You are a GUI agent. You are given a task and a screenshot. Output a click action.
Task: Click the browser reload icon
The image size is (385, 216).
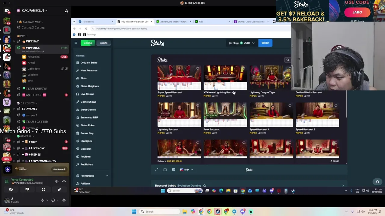(86, 28)
